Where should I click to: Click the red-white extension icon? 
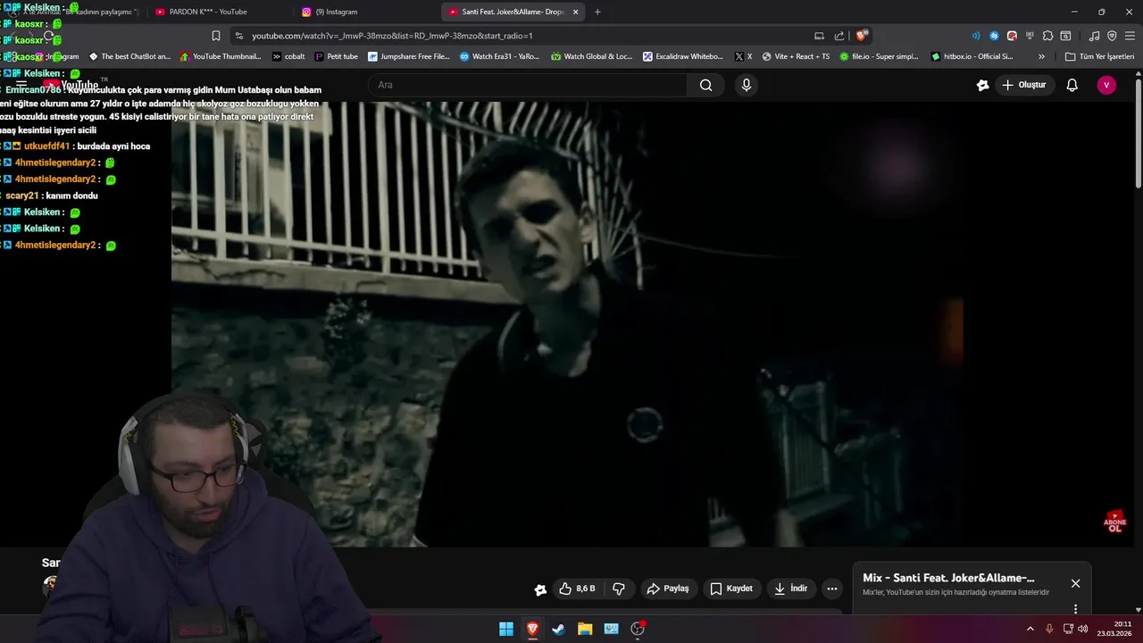pos(1012,36)
